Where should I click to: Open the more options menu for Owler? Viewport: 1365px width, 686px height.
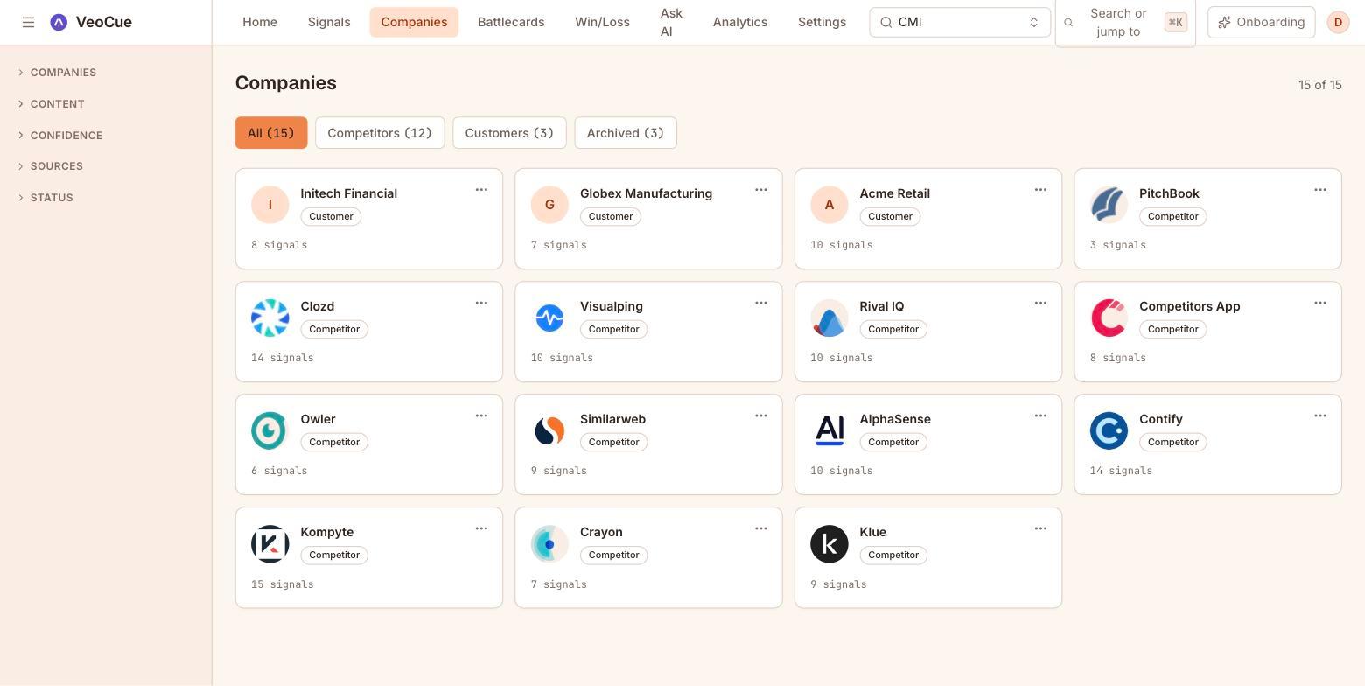[x=481, y=416]
